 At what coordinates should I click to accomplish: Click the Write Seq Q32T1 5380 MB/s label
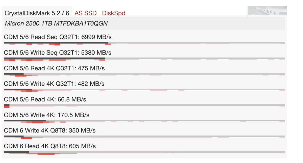58,53
